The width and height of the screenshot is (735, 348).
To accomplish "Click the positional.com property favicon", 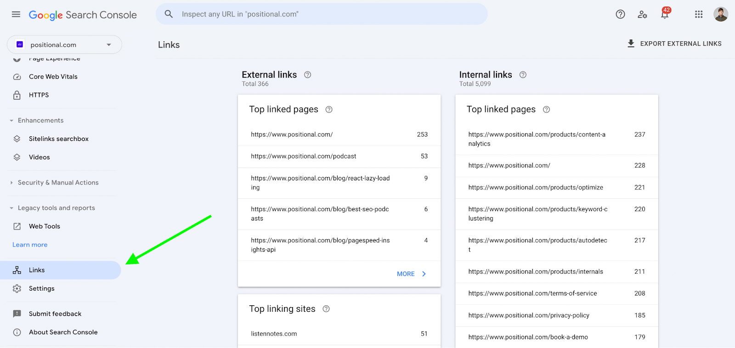I will [20, 45].
